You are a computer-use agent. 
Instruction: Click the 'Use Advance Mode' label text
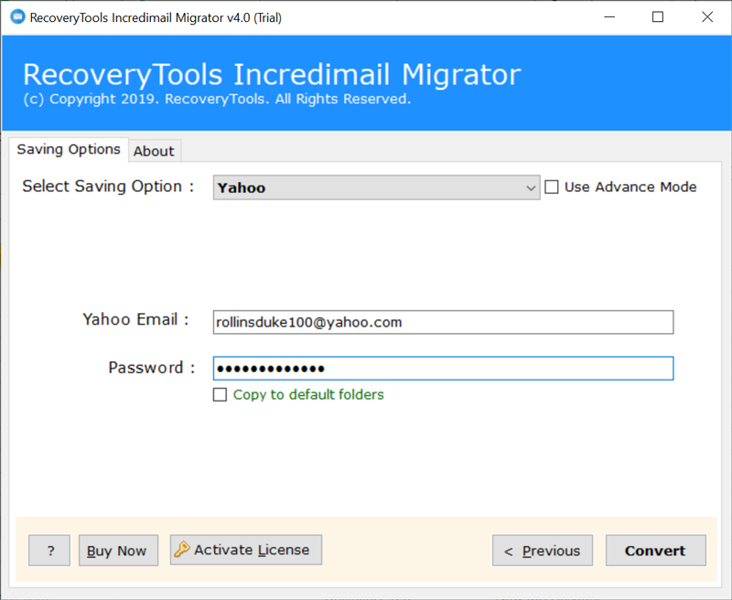click(x=630, y=187)
